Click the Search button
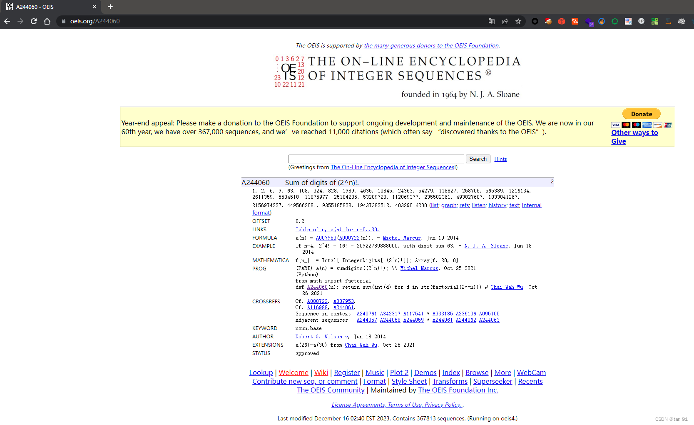Image resolution: width=694 pixels, height=425 pixels. point(478,159)
